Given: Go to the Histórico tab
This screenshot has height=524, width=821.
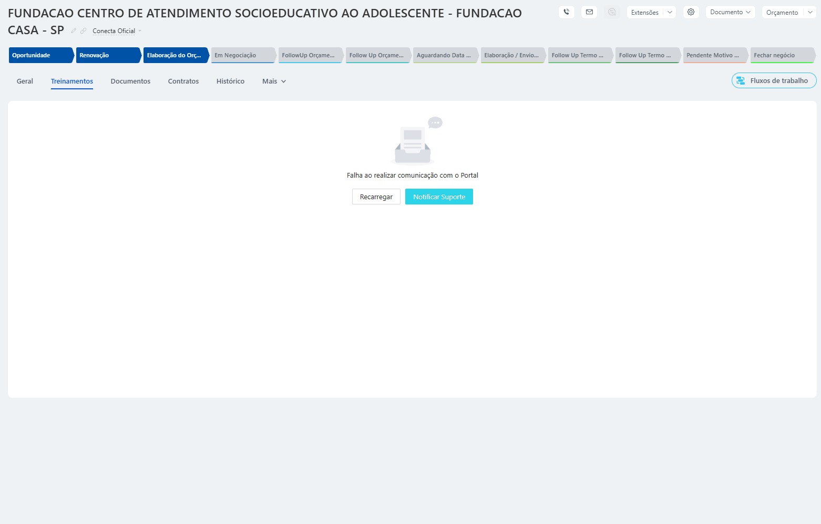Looking at the screenshot, I should [230, 81].
